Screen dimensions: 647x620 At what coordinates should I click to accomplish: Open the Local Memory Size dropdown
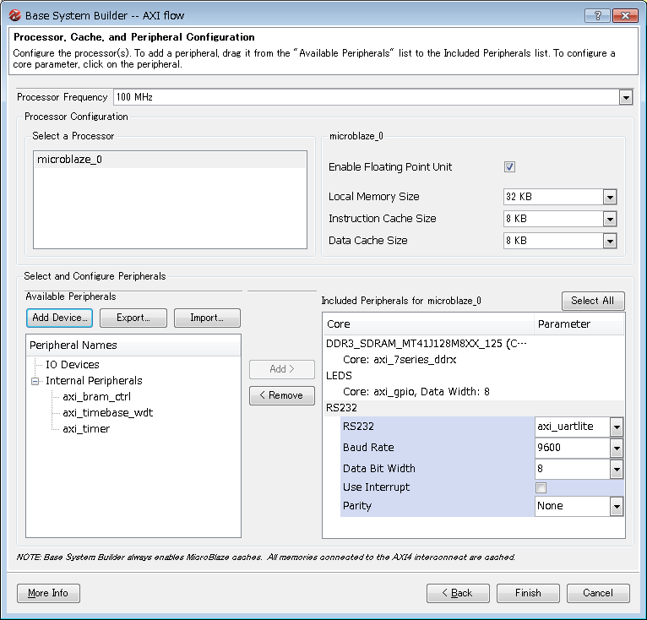[x=610, y=197]
